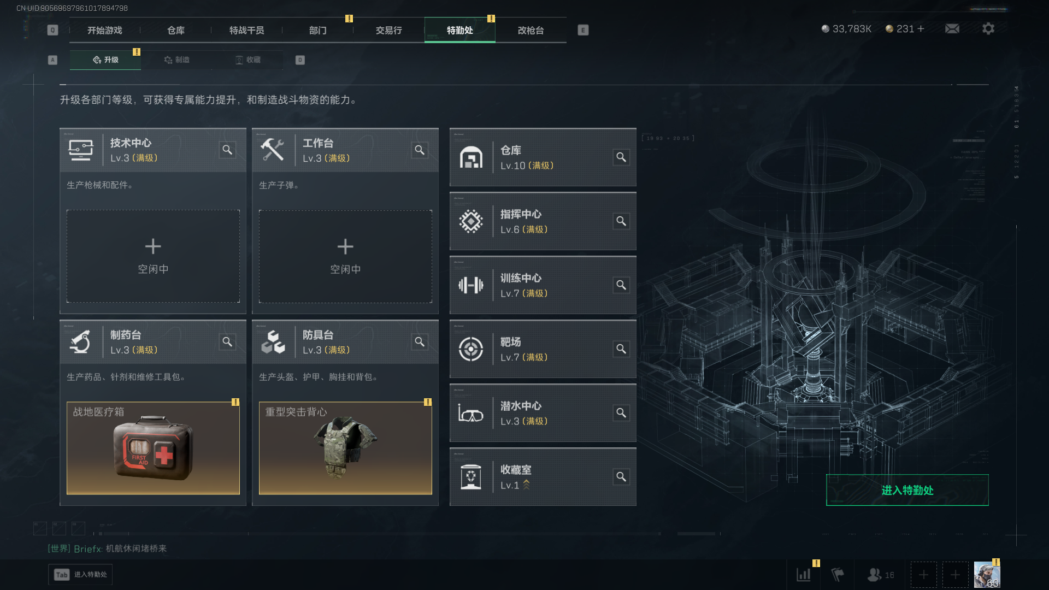
Task: Open the statistics bar chart icon
Action: coord(804,575)
